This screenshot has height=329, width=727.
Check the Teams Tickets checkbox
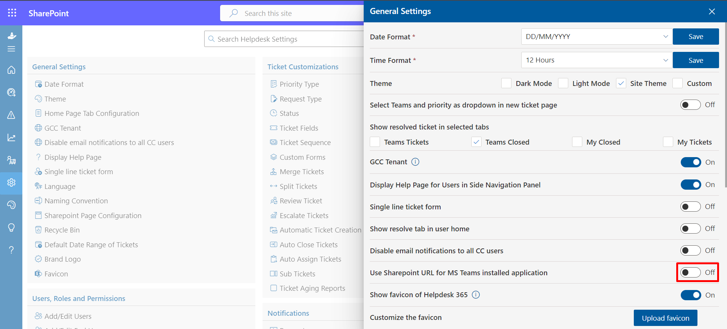(375, 142)
